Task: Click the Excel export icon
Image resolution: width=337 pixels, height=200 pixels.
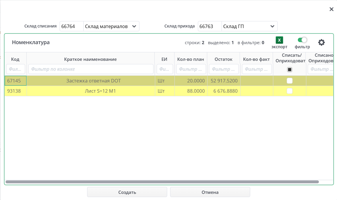Action: [279, 40]
